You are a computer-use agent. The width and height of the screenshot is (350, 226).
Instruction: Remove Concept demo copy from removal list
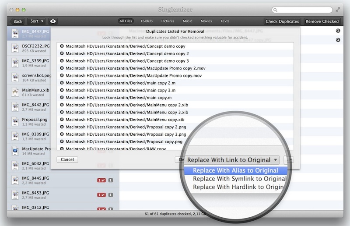click(x=62, y=46)
